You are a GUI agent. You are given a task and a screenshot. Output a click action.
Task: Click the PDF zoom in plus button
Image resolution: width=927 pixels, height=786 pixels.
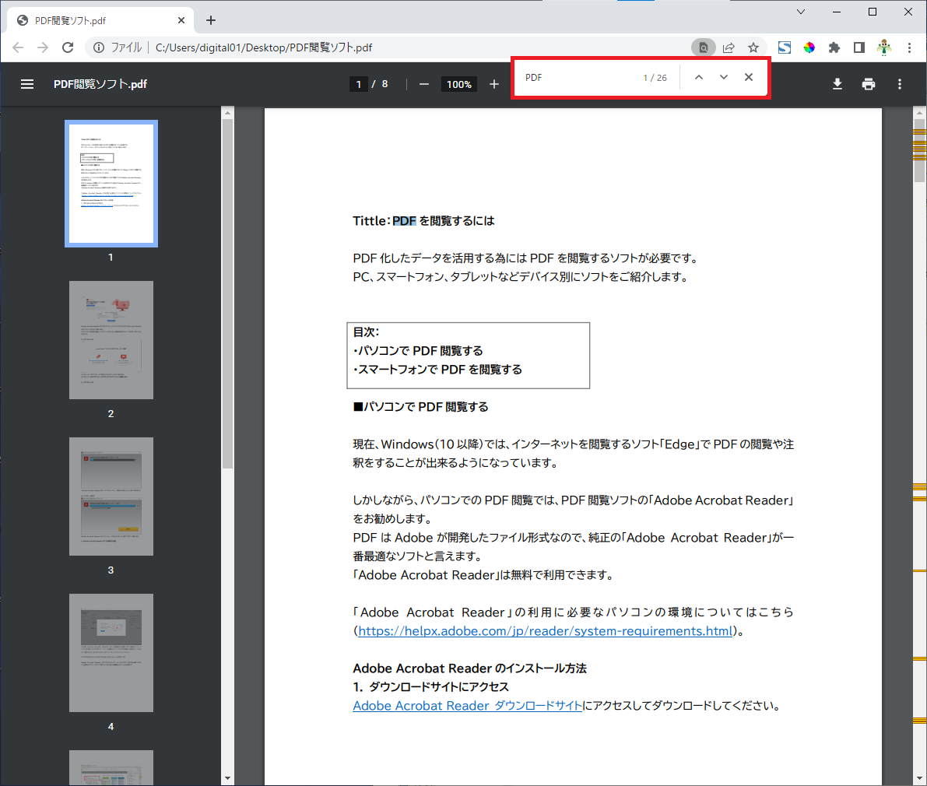(494, 85)
